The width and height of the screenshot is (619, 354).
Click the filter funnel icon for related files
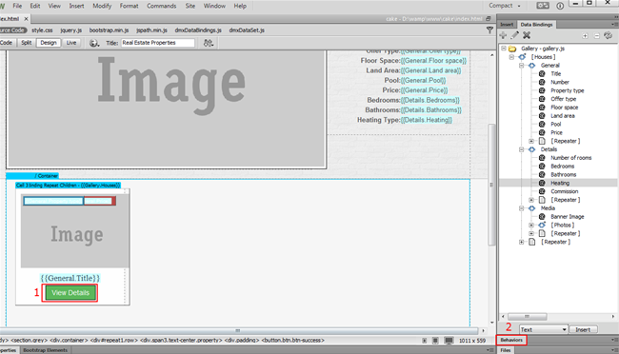pos(489,30)
